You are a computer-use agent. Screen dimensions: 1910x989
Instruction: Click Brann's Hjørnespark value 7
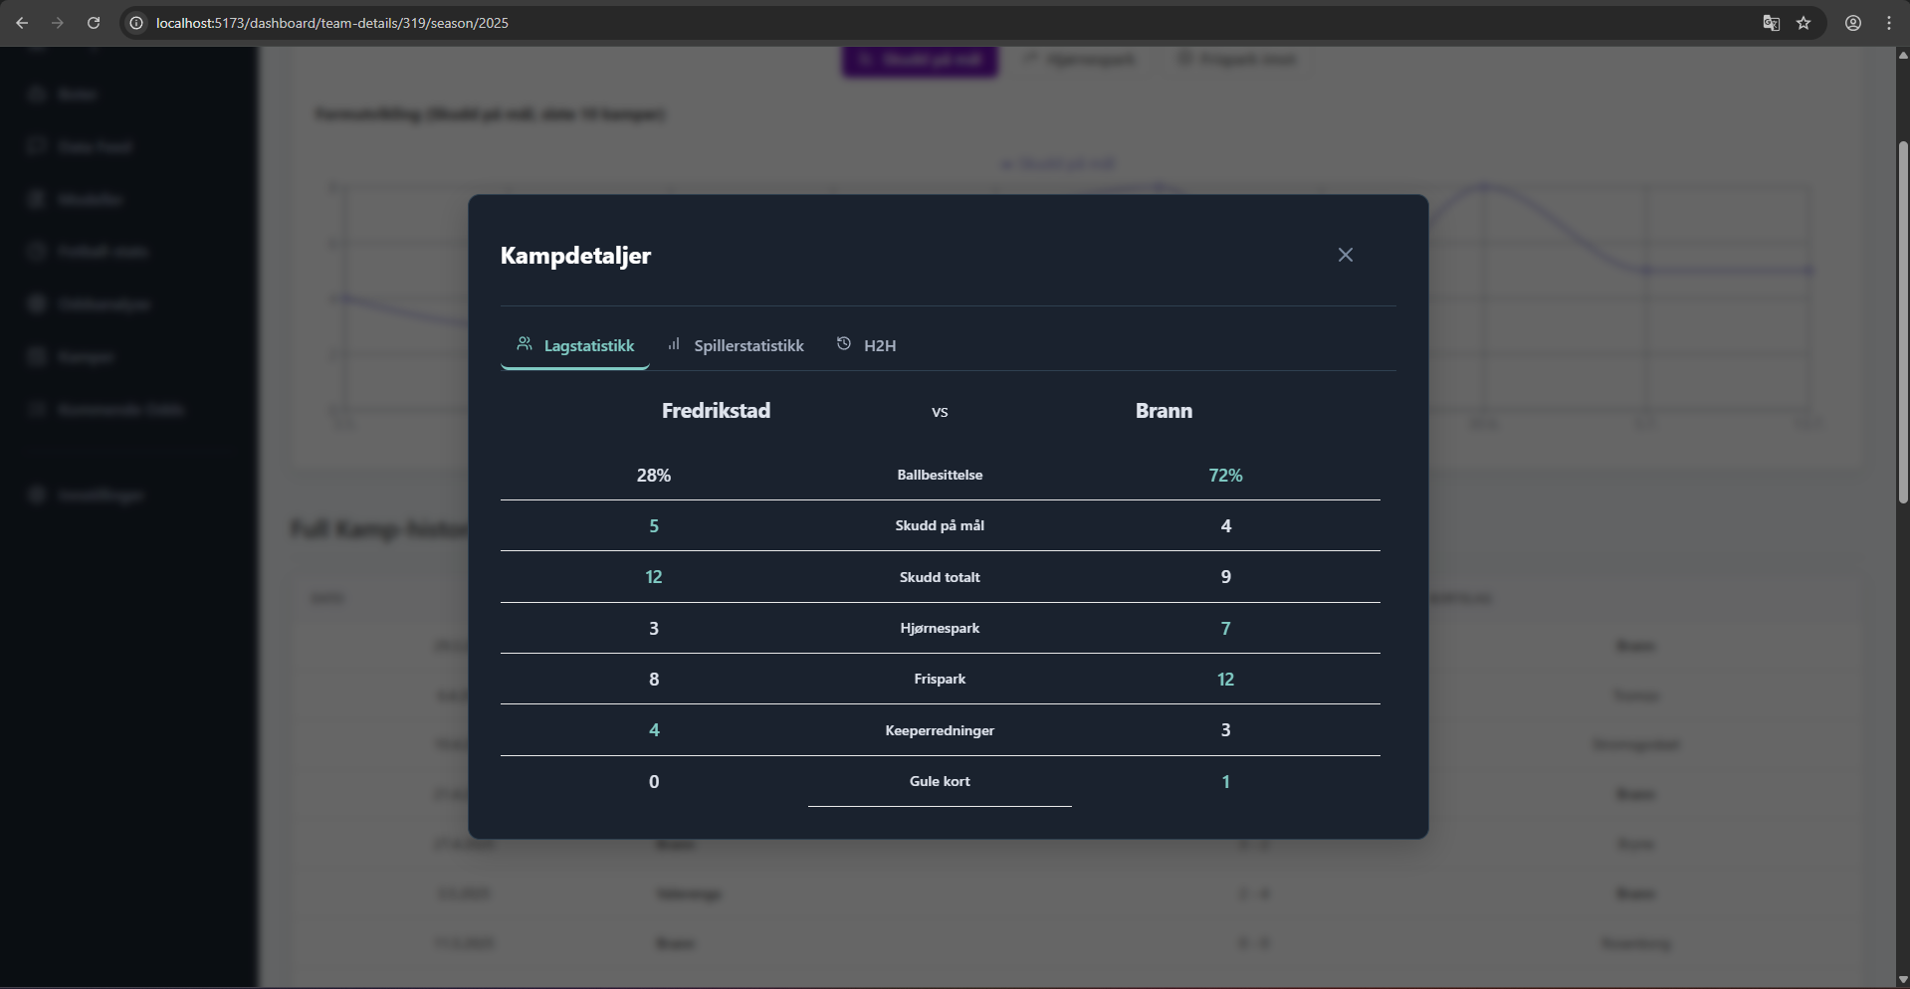(1225, 629)
